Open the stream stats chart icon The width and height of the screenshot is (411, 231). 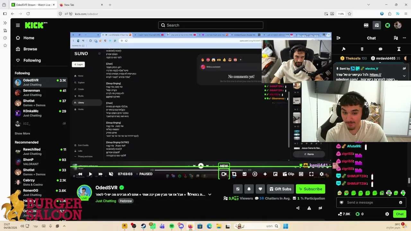244,174
